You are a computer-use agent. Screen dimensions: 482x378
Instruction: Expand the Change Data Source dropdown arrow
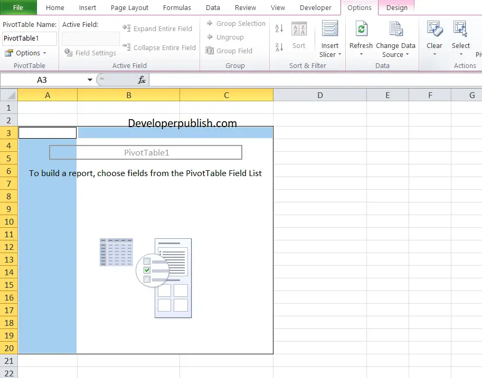tap(408, 54)
